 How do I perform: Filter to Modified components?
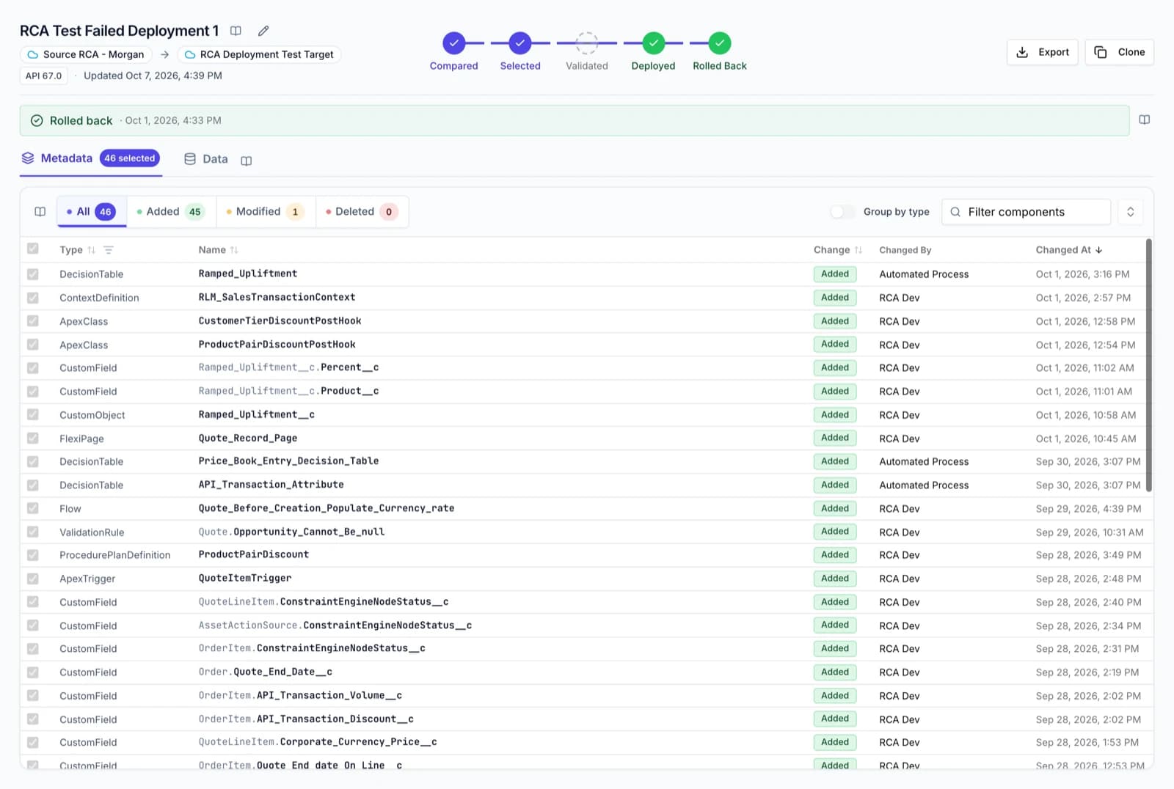point(266,212)
